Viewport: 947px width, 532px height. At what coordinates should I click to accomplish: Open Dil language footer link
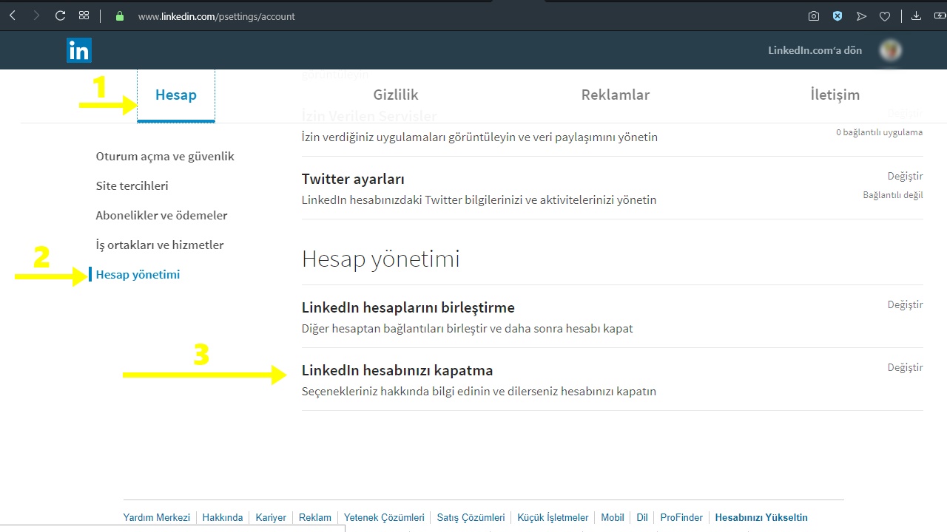(x=642, y=517)
